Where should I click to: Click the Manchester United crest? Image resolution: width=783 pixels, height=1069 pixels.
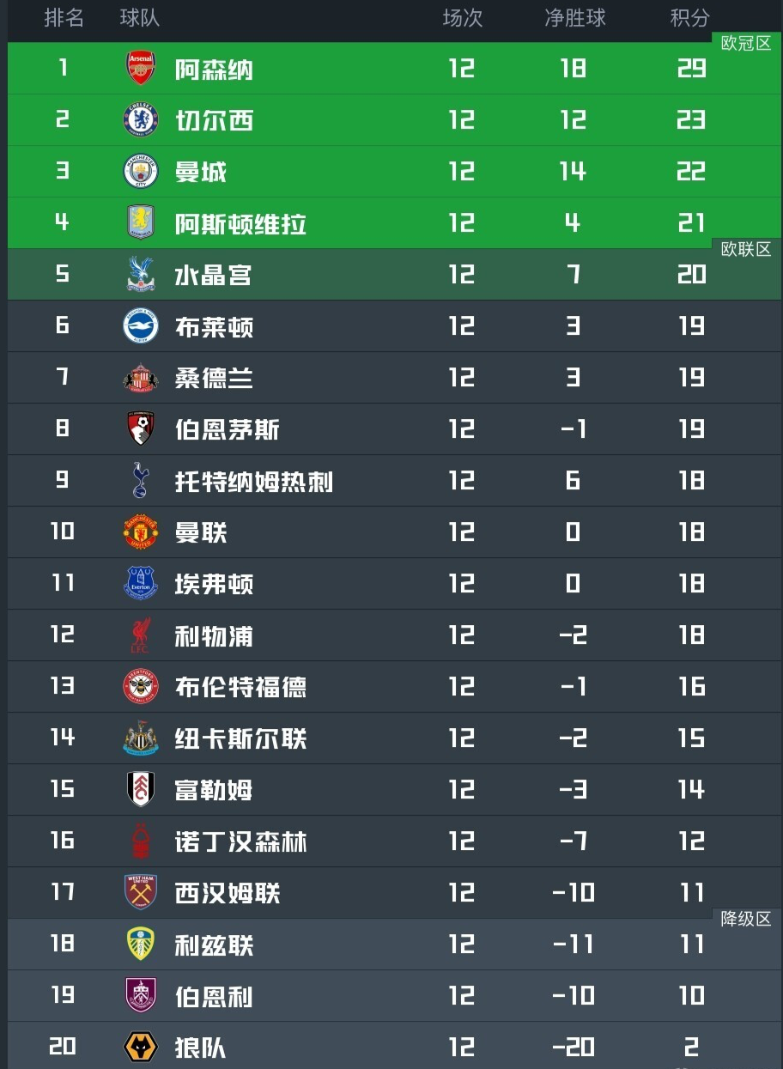[x=141, y=532]
